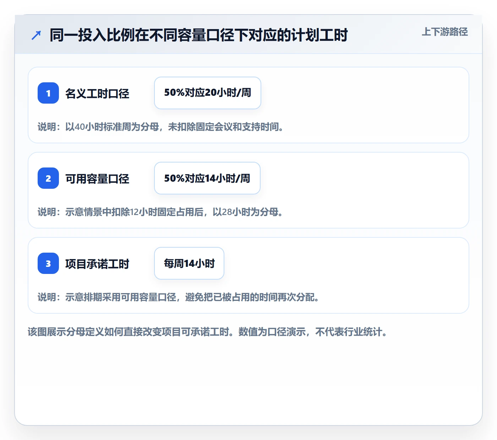Select the 名义工时口径 heading
This screenshot has height=440, width=497.
(97, 94)
